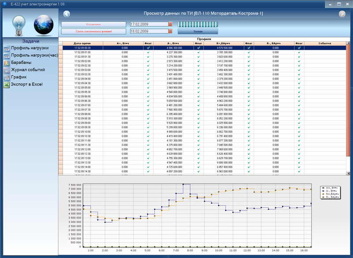The image size is (353, 258).
Task: Click the Профиль нагрузки(час) icon
Action: point(7,56)
